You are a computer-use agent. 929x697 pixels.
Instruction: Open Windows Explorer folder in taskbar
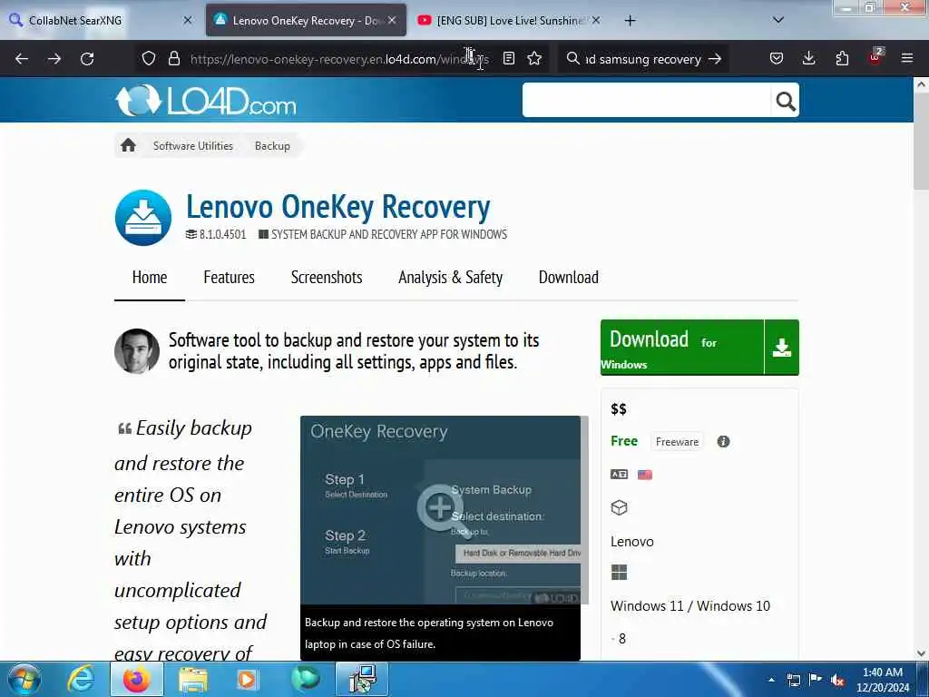(193, 679)
